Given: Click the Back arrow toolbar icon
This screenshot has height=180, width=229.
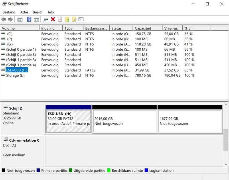Looking at the screenshot, I should pos(3,19).
